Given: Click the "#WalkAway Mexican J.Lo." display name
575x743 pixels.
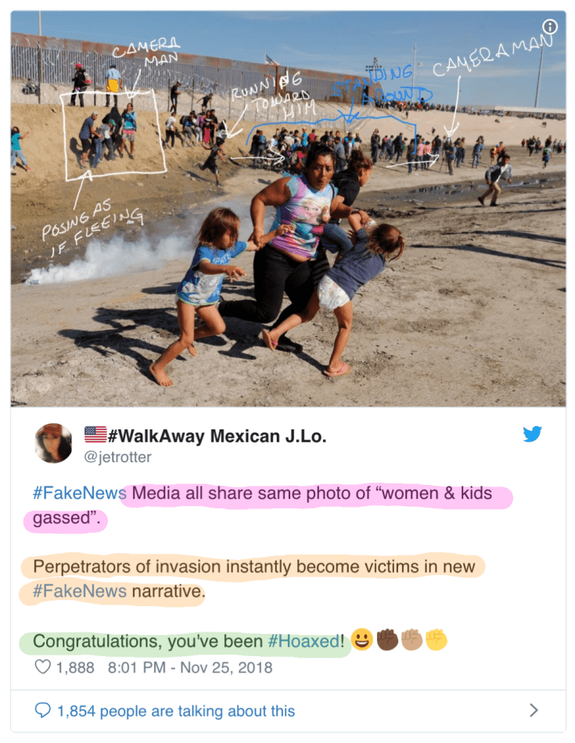Looking at the screenshot, I should pyautogui.click(x=217, y=436).
